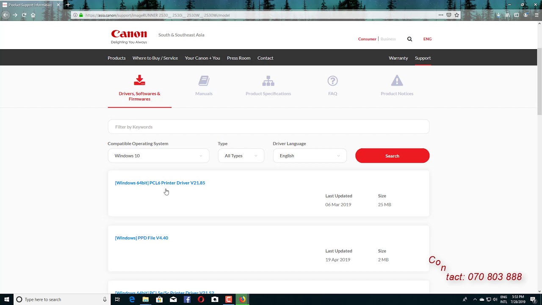
Task: Switch to Manuals tab
Action: click(204, 86)
